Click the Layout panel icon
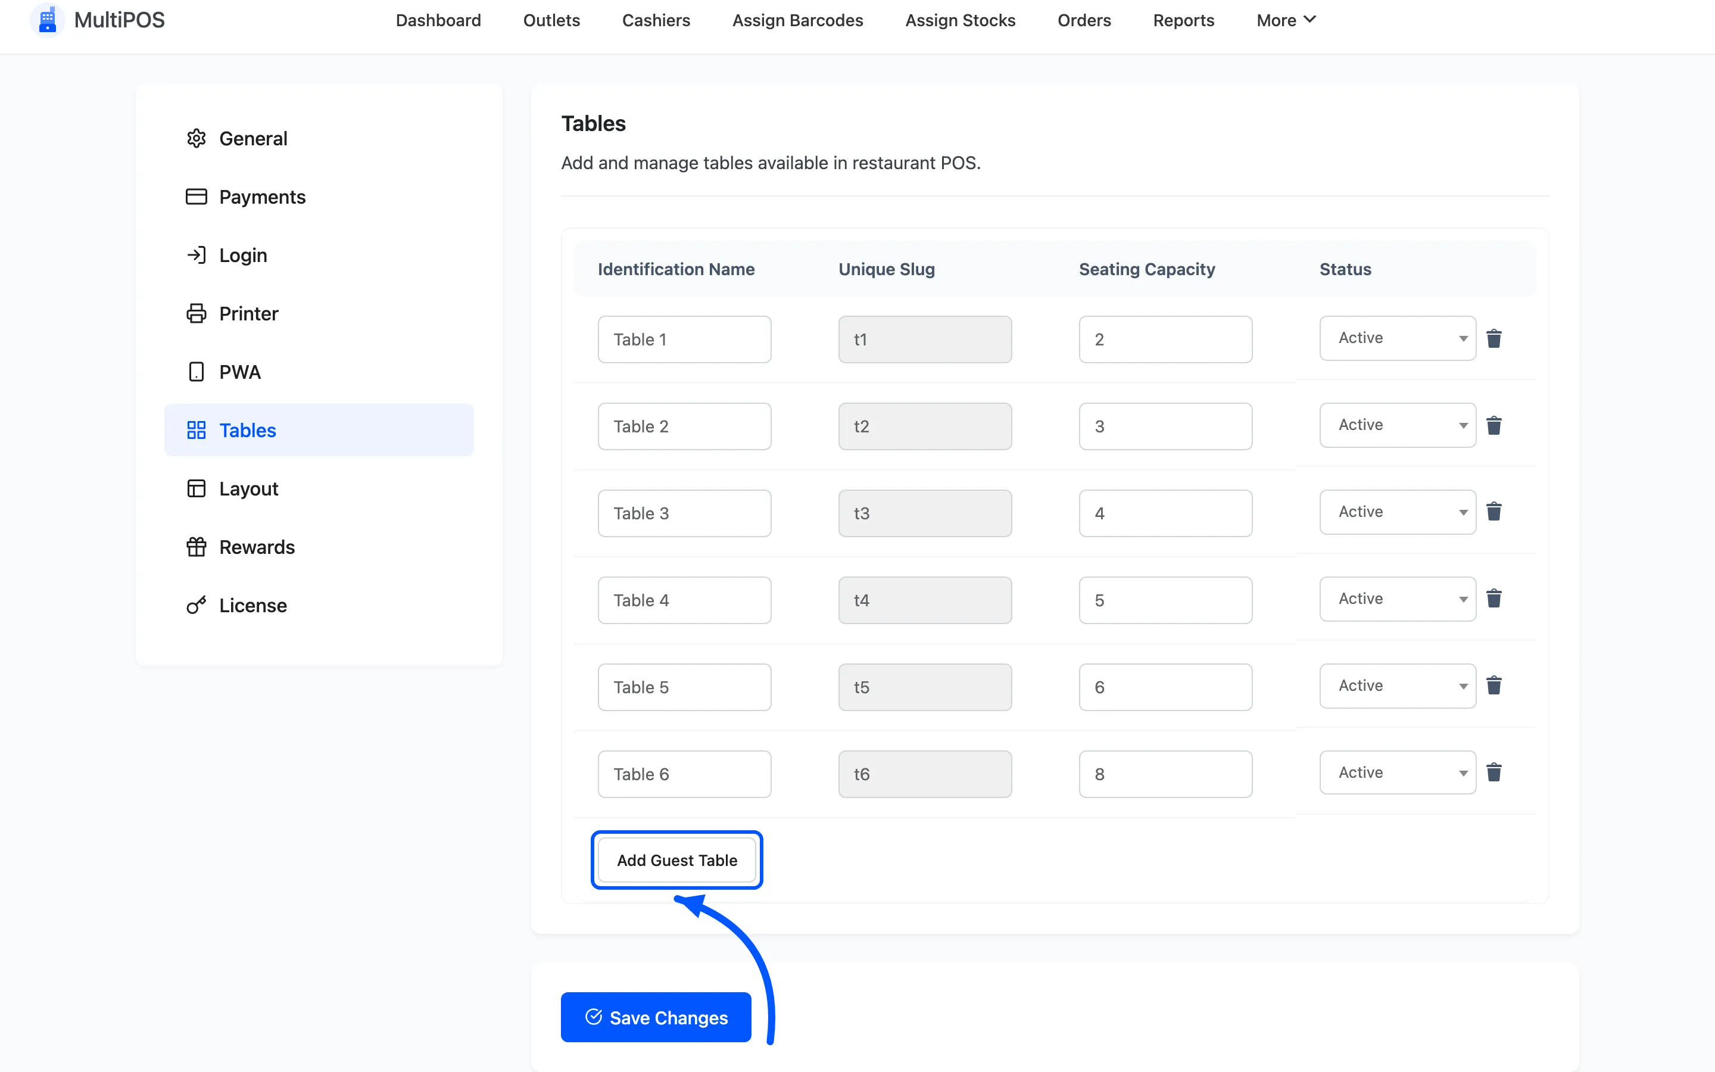The width and height of the screenshot is (1715, 1072). coord(197,488)
